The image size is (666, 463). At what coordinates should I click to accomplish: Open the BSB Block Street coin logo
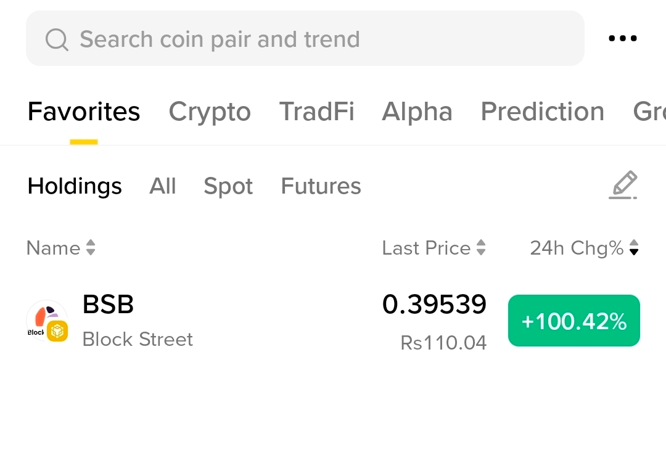pyautogui.click(x=47, y=321)
